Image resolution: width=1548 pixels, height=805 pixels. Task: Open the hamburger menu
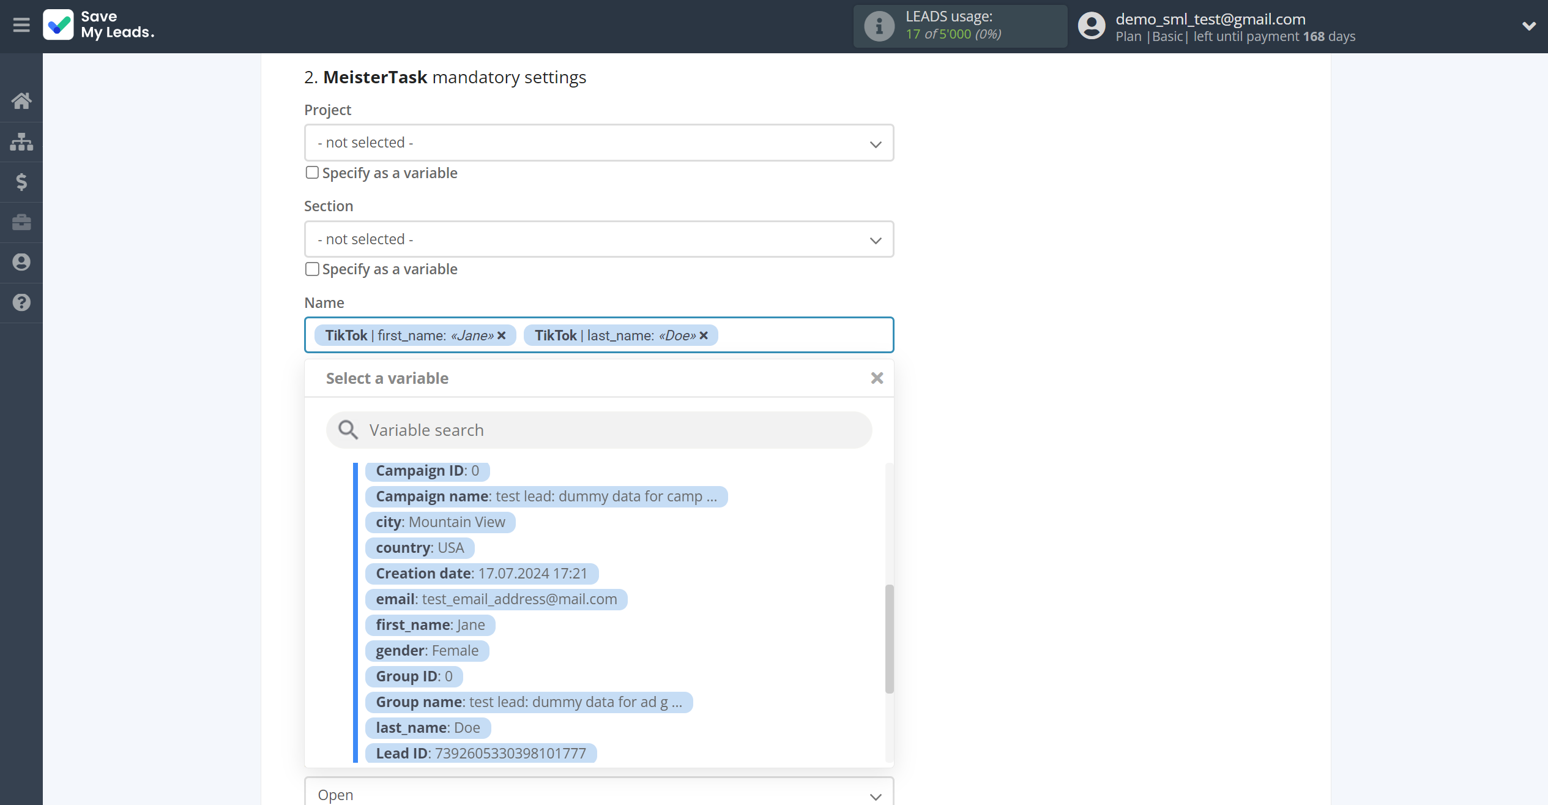point(21,25)
